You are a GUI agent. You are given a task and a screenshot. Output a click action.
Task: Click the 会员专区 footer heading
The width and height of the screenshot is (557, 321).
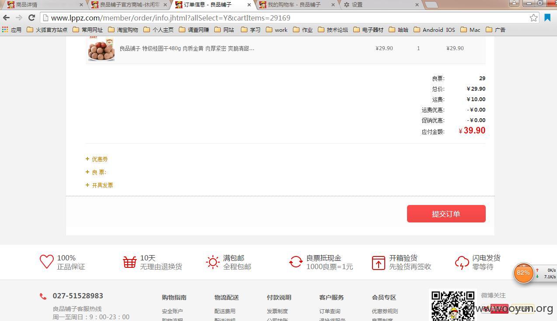(x=384, y=297)
